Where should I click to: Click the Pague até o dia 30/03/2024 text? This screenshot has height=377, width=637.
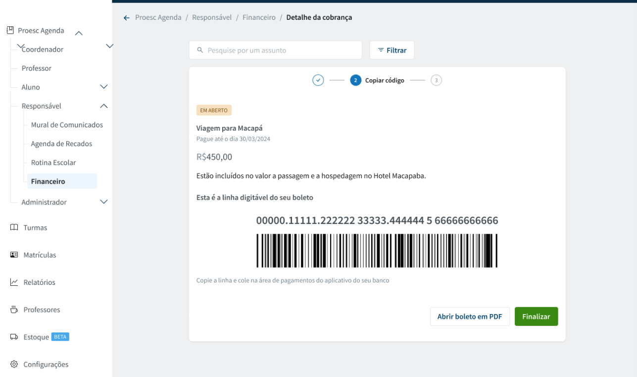tap(233, 139)
